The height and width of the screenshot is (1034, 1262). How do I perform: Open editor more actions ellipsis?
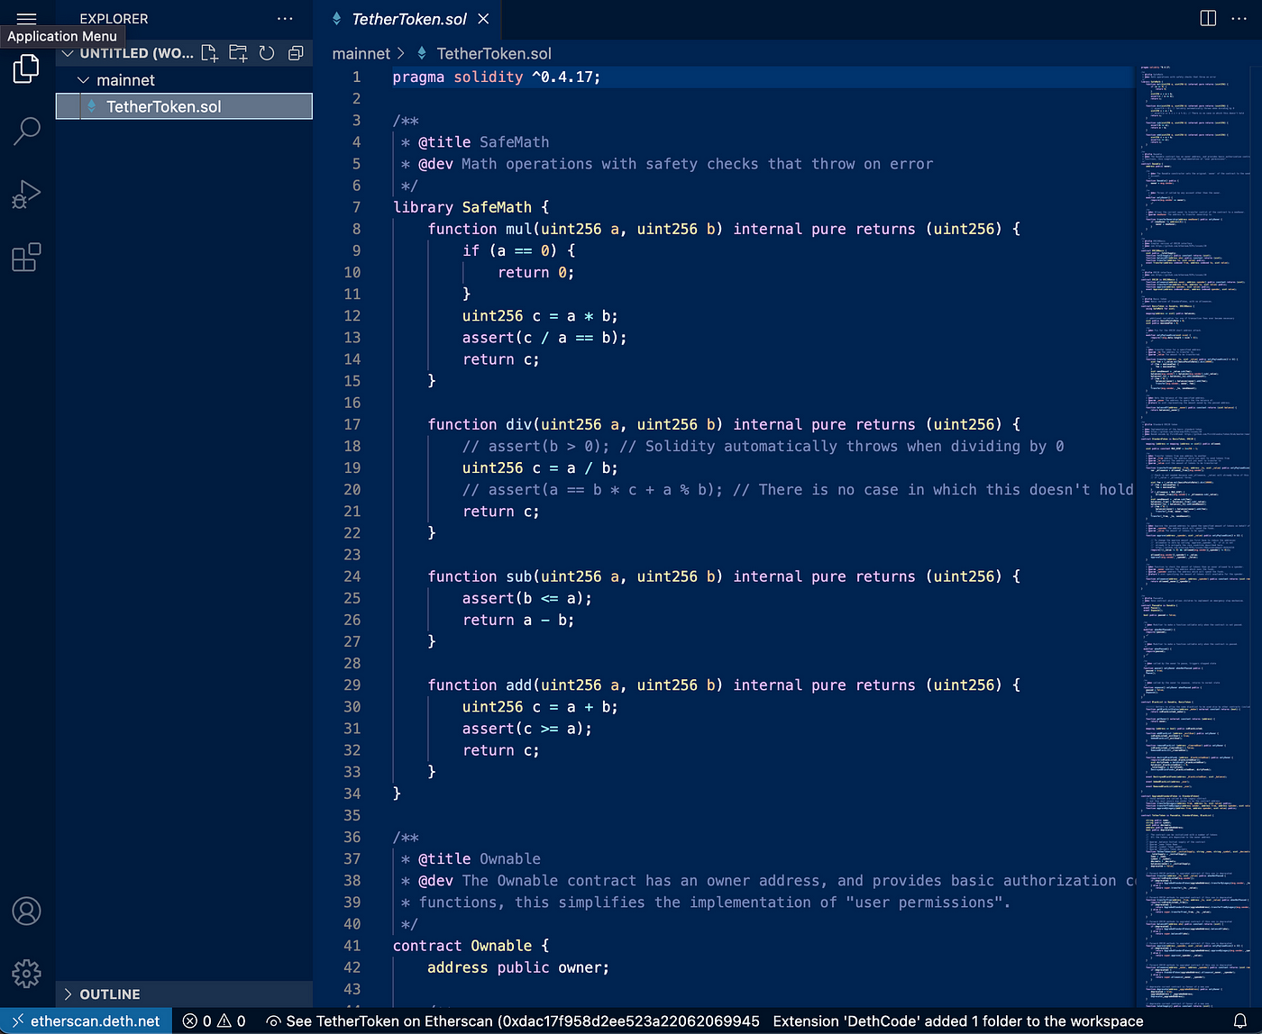point(1239,18)
